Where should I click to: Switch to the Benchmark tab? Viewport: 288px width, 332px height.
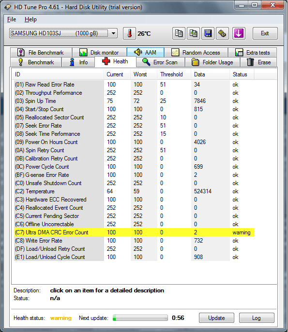click(36, 62)
